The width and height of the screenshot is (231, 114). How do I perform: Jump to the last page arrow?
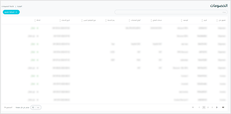[x=223, y=107]
